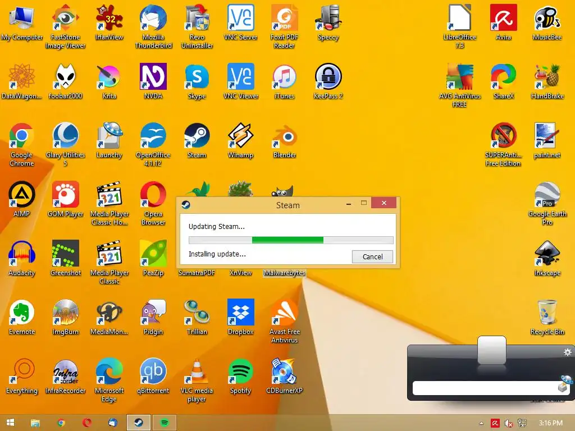
Task: Select the CDBurnerXP desktop icon
Action: 284,377
